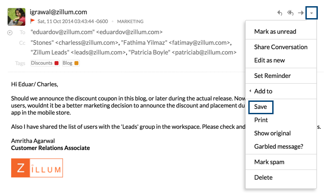Click the Forward arrow icon

click(301, 13)
